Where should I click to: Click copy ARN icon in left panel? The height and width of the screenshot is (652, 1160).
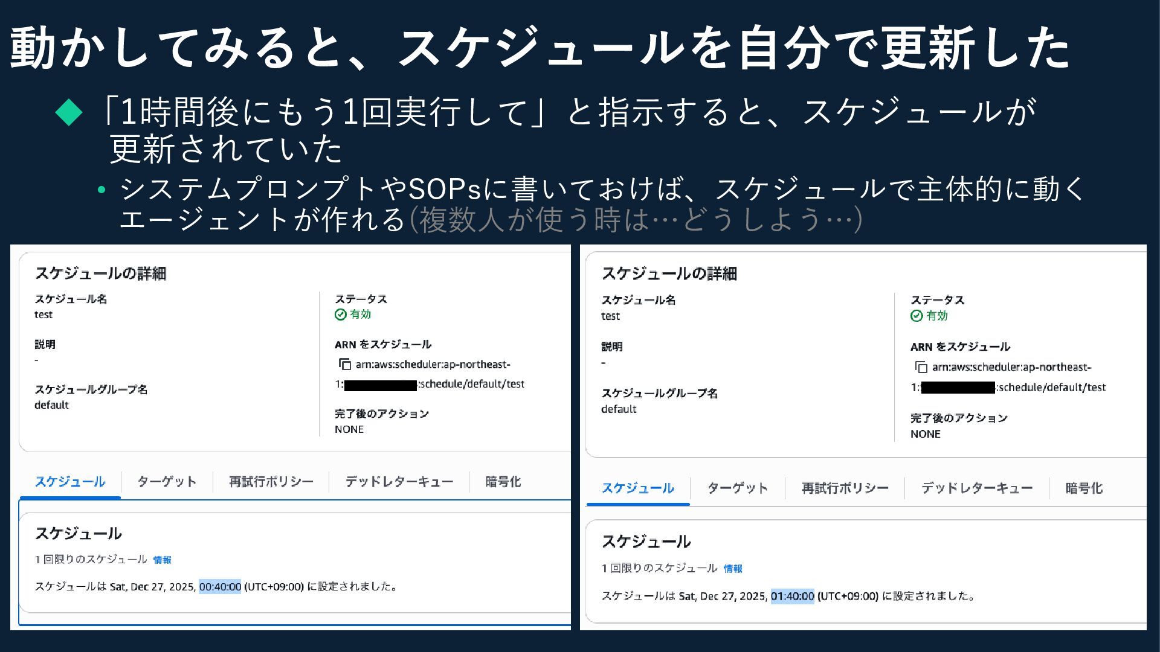(344, 365)
